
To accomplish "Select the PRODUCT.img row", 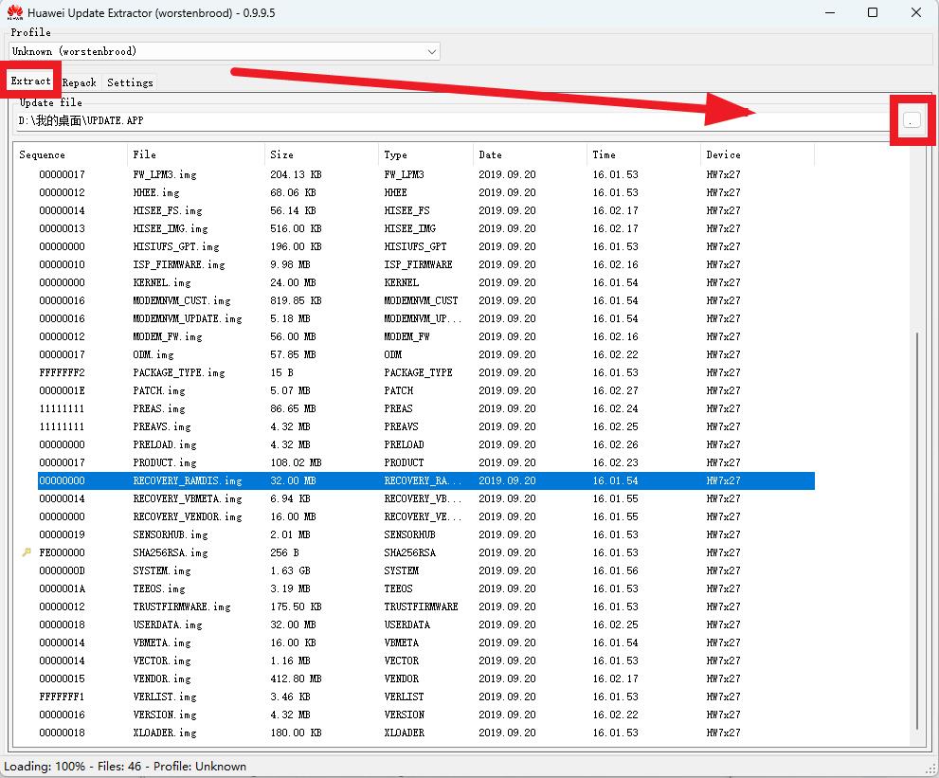I will coord(425,462).
